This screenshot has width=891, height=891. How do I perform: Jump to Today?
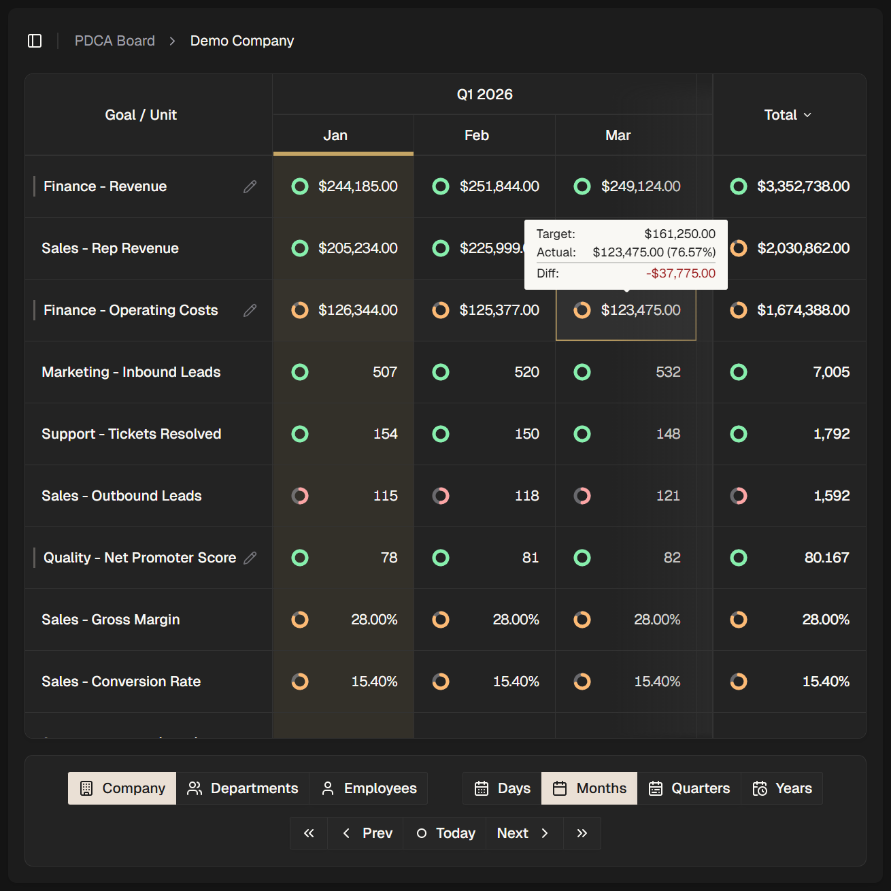(445, 833)
